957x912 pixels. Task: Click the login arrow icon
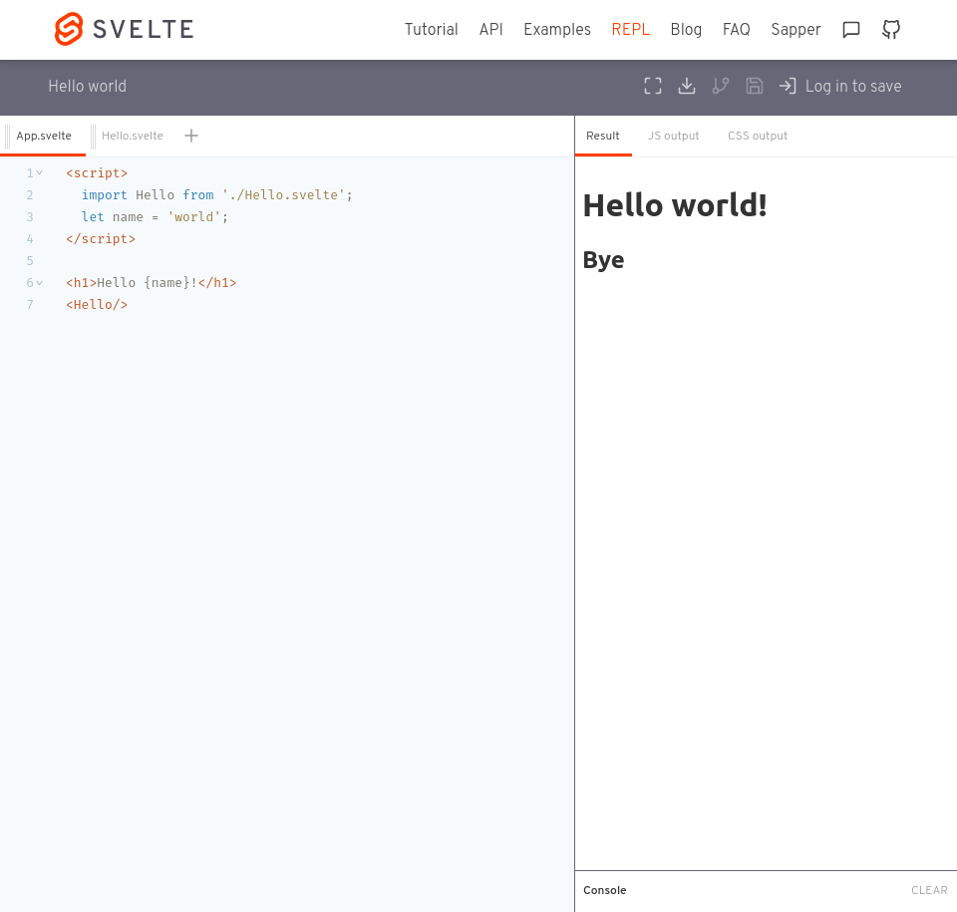tap(788, 86)
